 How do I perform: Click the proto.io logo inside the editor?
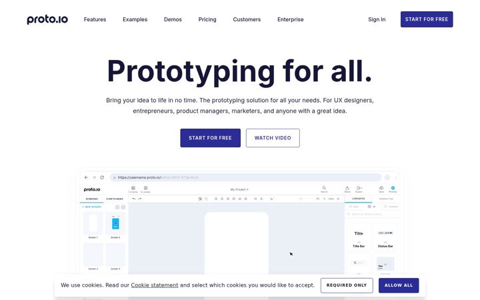tap(92, 189)
